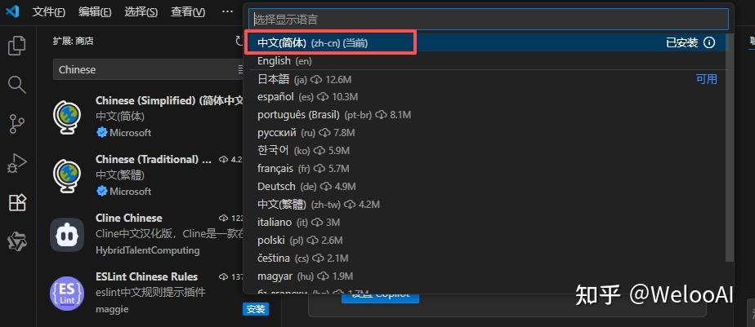This screenshot has height=327, width=755.
Task: Select português (Brasil) language option
Action: [x=488, y=115]
